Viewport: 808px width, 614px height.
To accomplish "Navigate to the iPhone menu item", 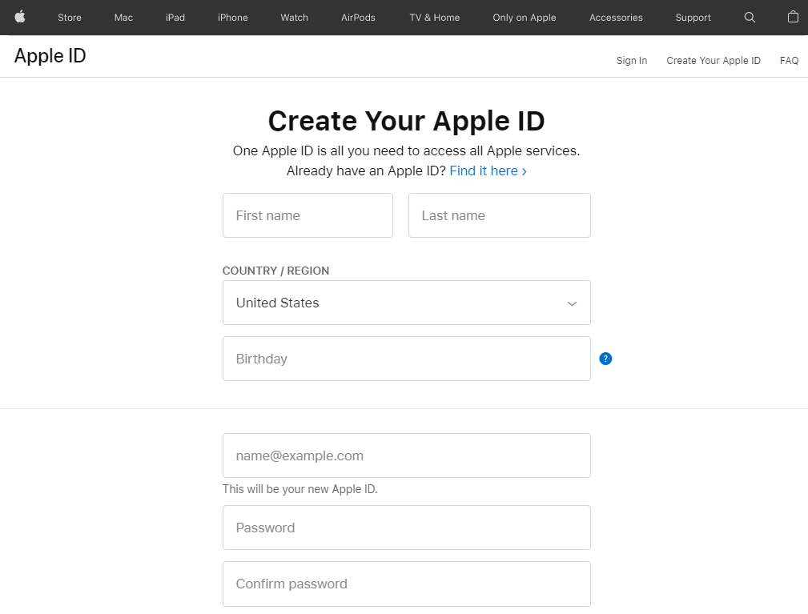I will 232,17.
